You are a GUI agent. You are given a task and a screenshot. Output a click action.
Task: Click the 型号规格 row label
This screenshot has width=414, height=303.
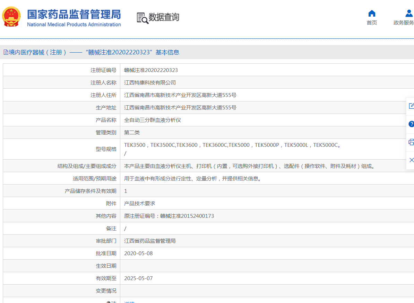106,149
